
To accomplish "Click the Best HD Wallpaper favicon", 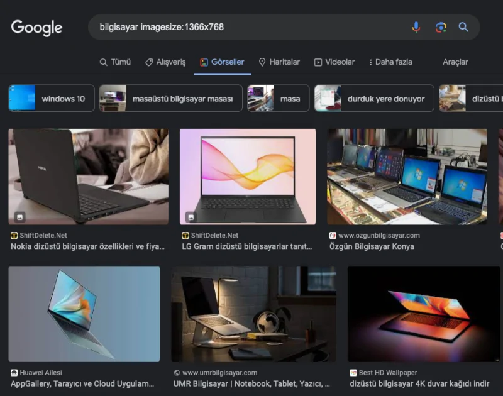I will [x=353, y=373].
